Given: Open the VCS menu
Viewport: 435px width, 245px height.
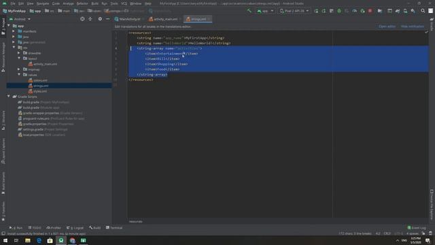Looking at the screenshot, I should coord(124,3).
